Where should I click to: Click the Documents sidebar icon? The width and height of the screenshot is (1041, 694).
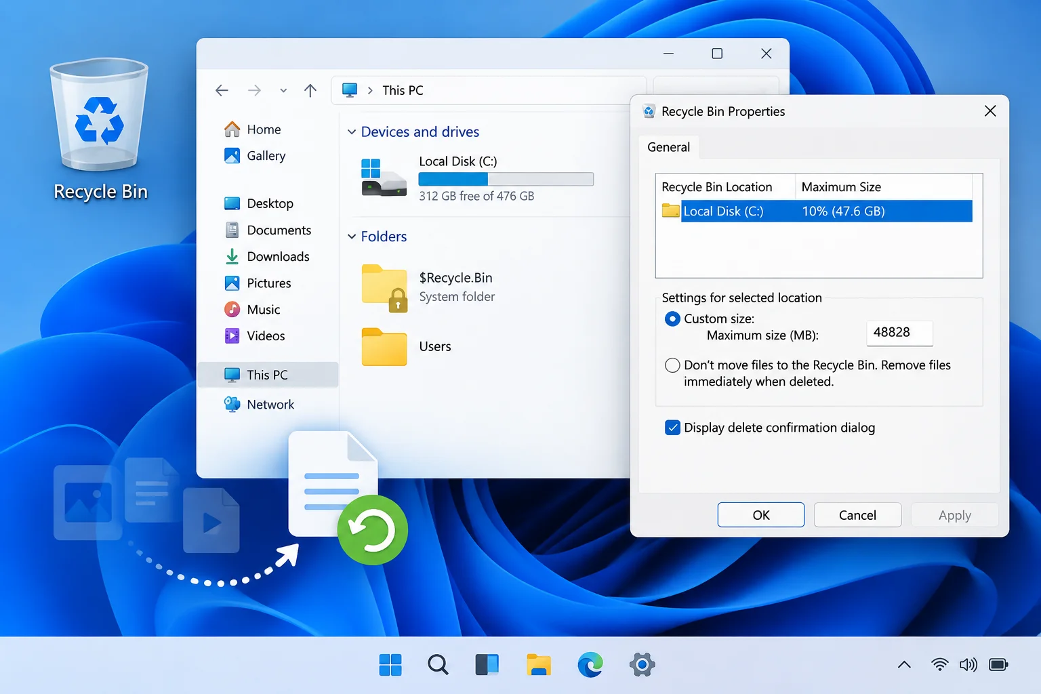tap(232, 230)
